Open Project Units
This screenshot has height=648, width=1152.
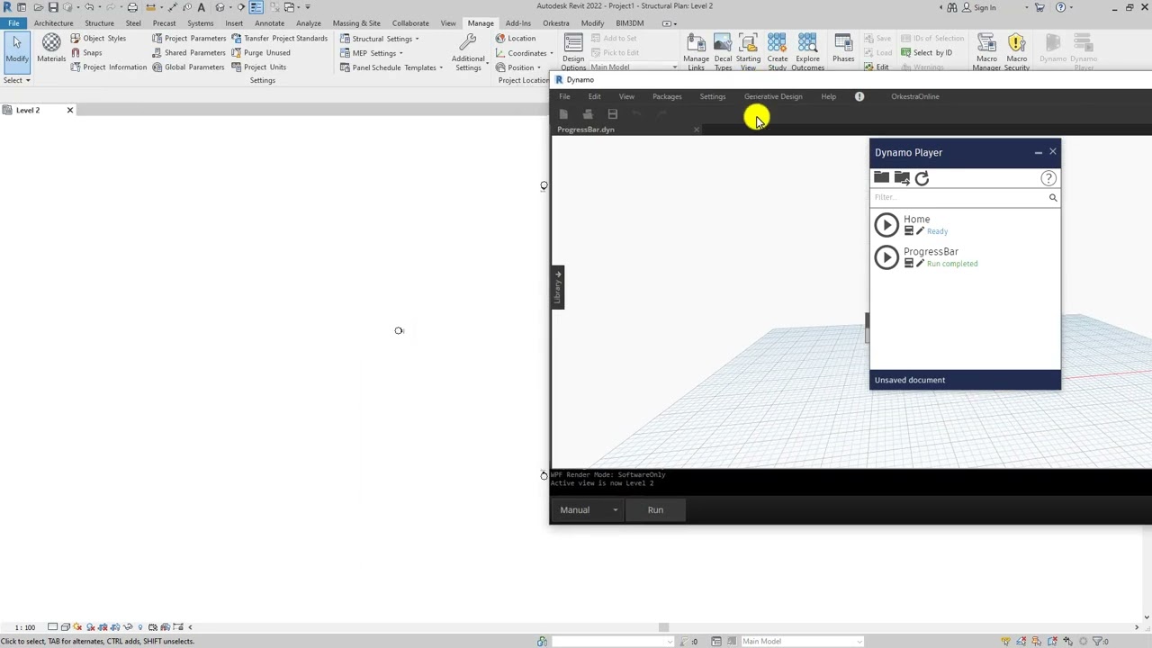pos(258,67)
